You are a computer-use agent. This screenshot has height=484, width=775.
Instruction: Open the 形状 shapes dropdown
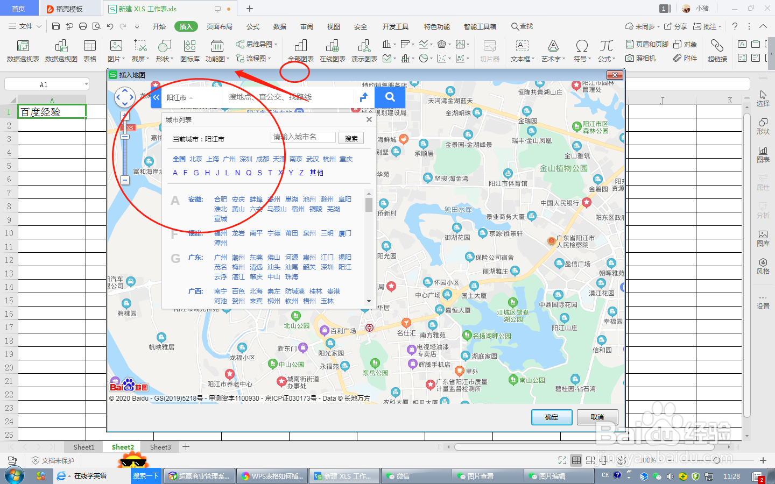click(164, 59)
